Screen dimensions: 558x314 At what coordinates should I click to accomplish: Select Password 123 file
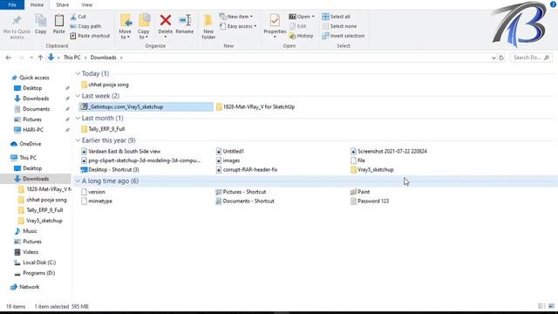(x=370, y=201)
